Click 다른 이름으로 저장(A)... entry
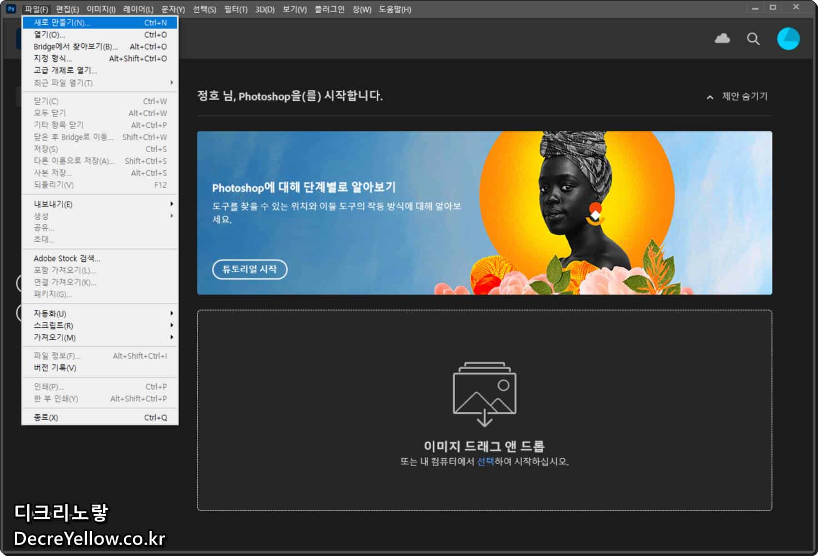Viewport: 818px width, 556px height. click(x=100, y=160)
